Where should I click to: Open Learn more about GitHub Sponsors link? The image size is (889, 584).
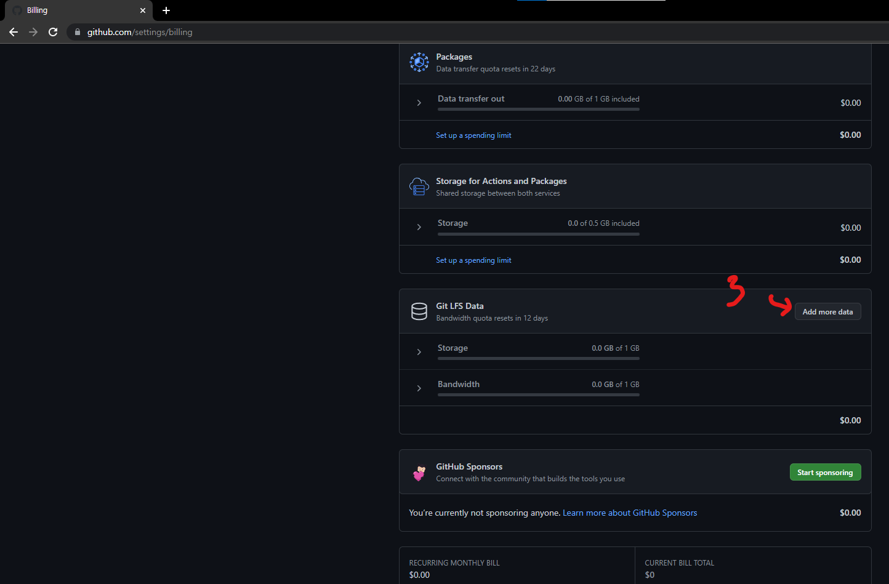pos(630,513)
